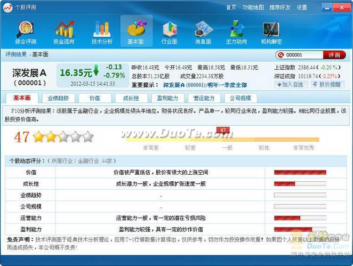The image size is (353, 266).
Task: Switch to the 公司规模 tab
Action: pyautogui.click(x=241, y=98)
